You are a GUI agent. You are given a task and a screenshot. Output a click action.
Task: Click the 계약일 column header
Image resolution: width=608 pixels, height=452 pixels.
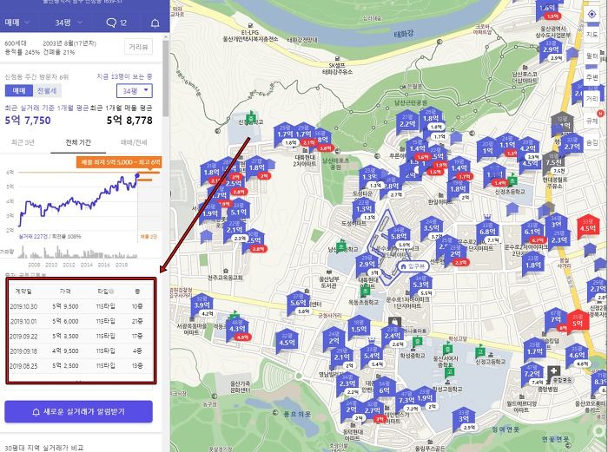[x=23, y=292]
